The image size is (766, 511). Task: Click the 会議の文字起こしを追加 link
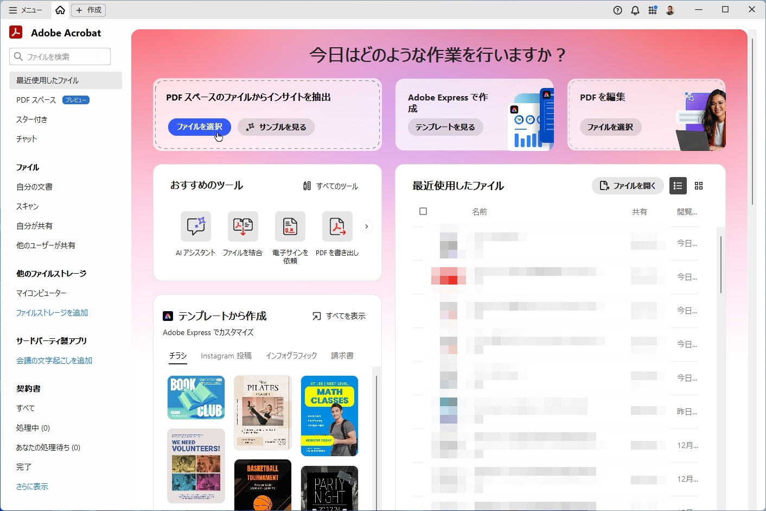[54, 361]
